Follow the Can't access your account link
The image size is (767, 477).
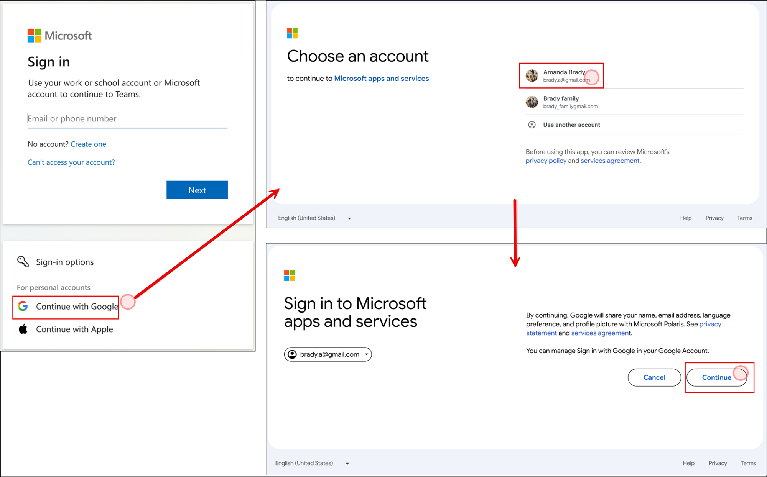(71, 162)
